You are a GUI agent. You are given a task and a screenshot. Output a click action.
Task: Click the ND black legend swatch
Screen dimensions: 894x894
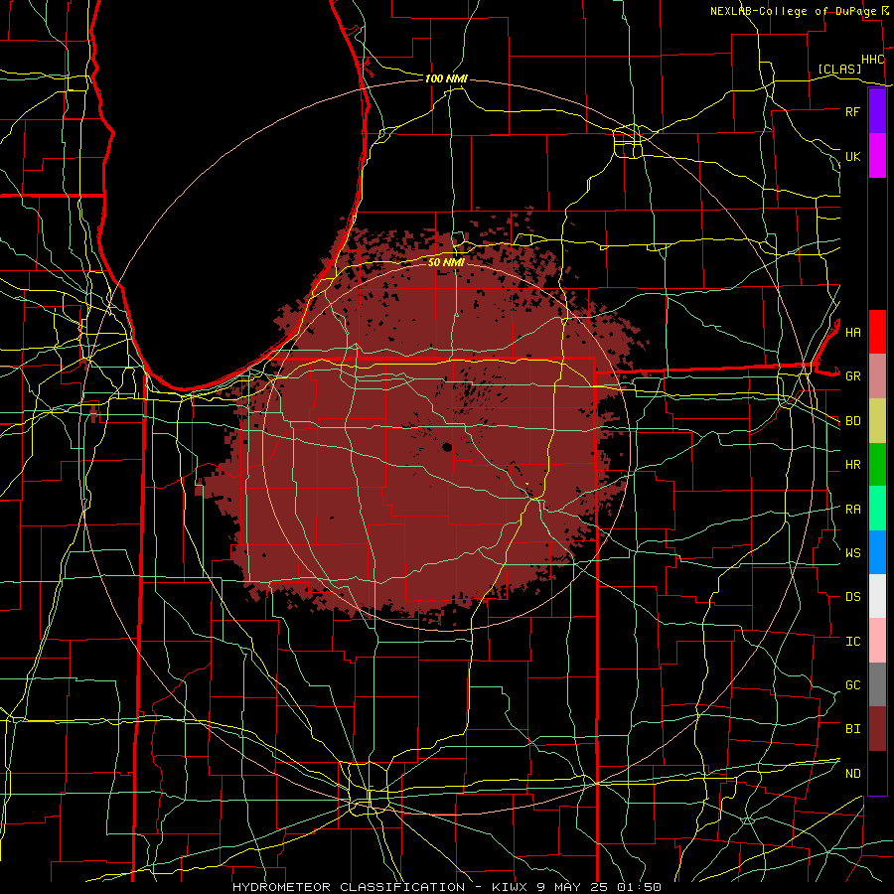[x=877, y=773]
